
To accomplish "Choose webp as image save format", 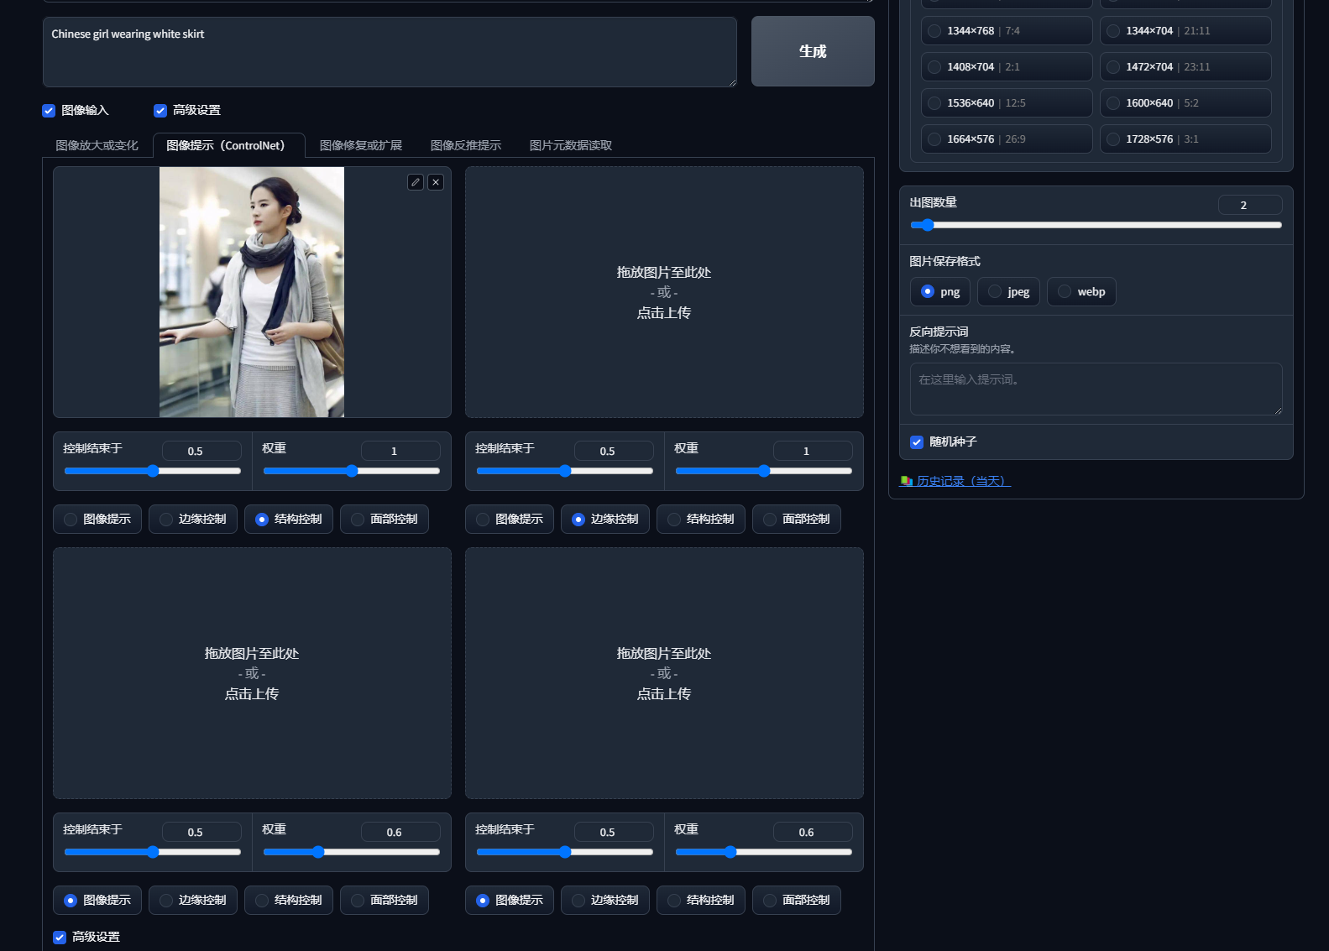I will [x=1081, y=291].
